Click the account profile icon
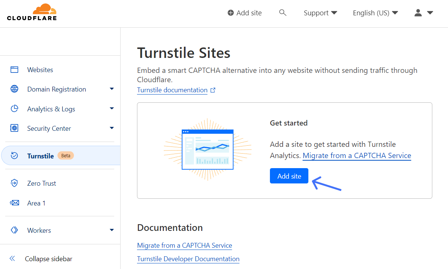The image size is (448, 269). tap(418, 12)
